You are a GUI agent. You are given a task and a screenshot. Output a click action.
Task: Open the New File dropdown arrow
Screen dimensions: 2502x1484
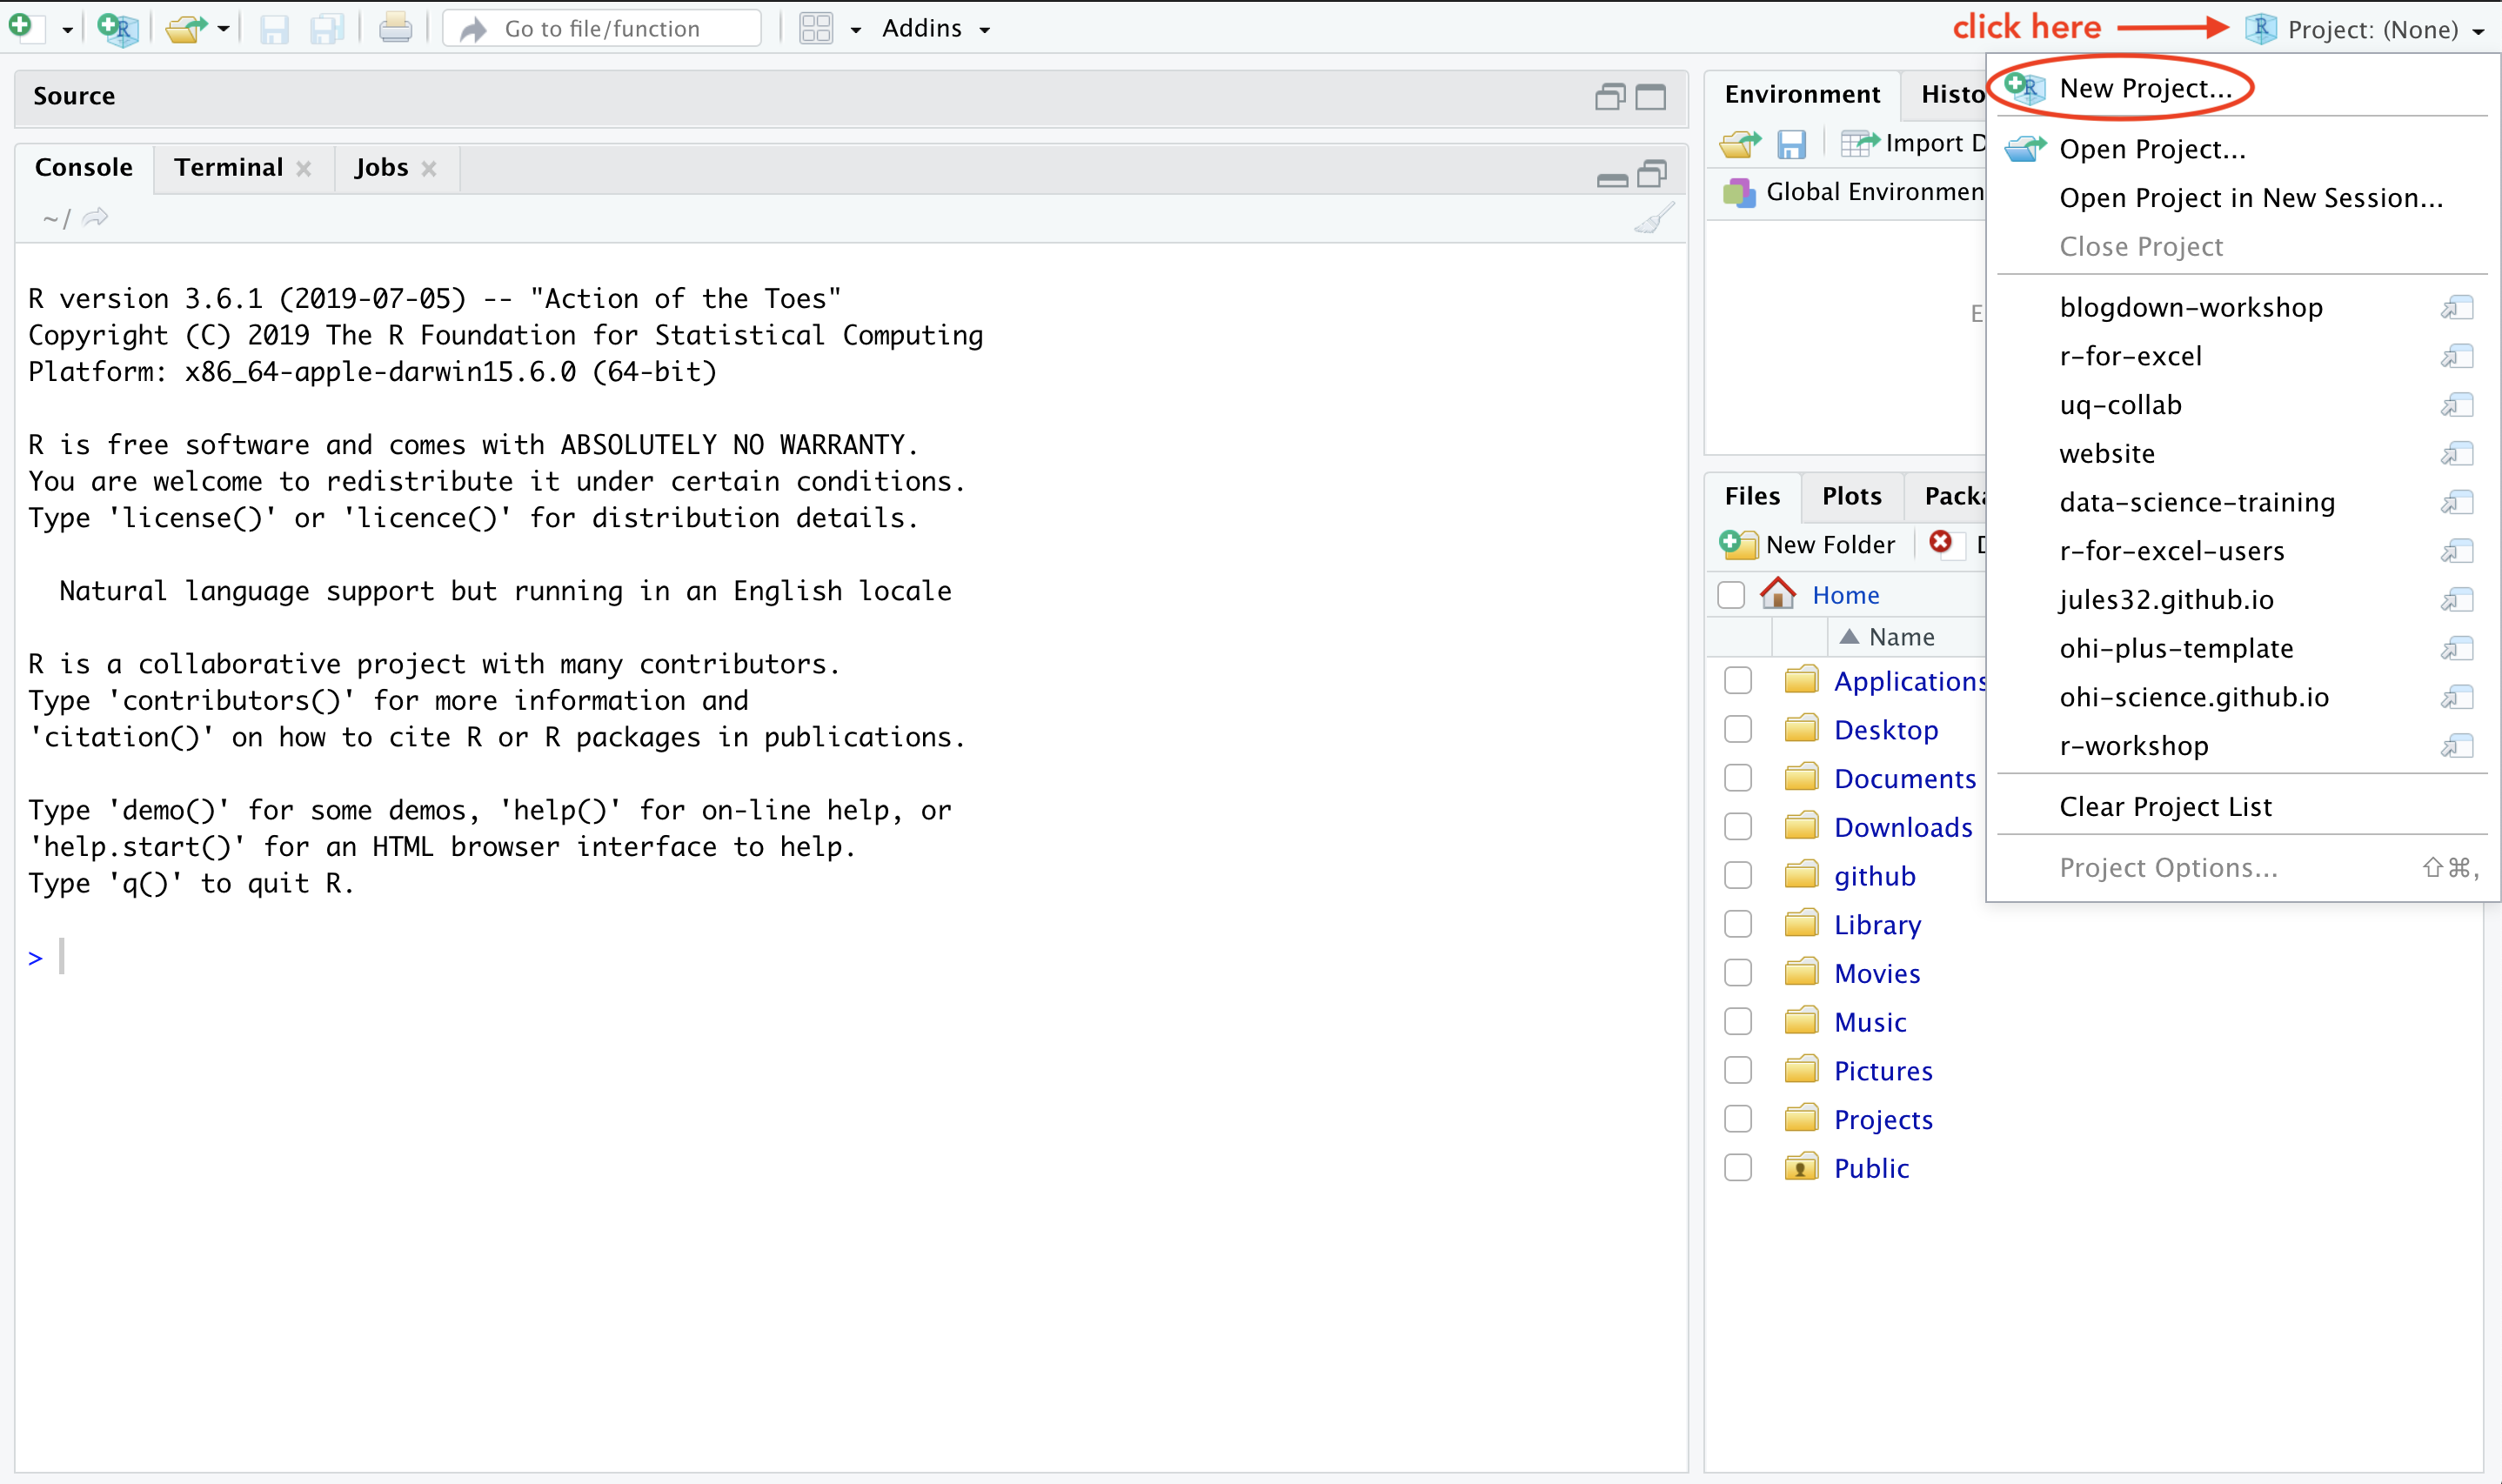point(67,30)
